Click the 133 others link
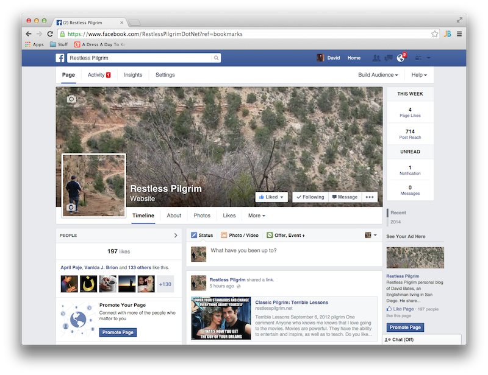Viewport: 488px width, 375px height. (x=140, y=267)
